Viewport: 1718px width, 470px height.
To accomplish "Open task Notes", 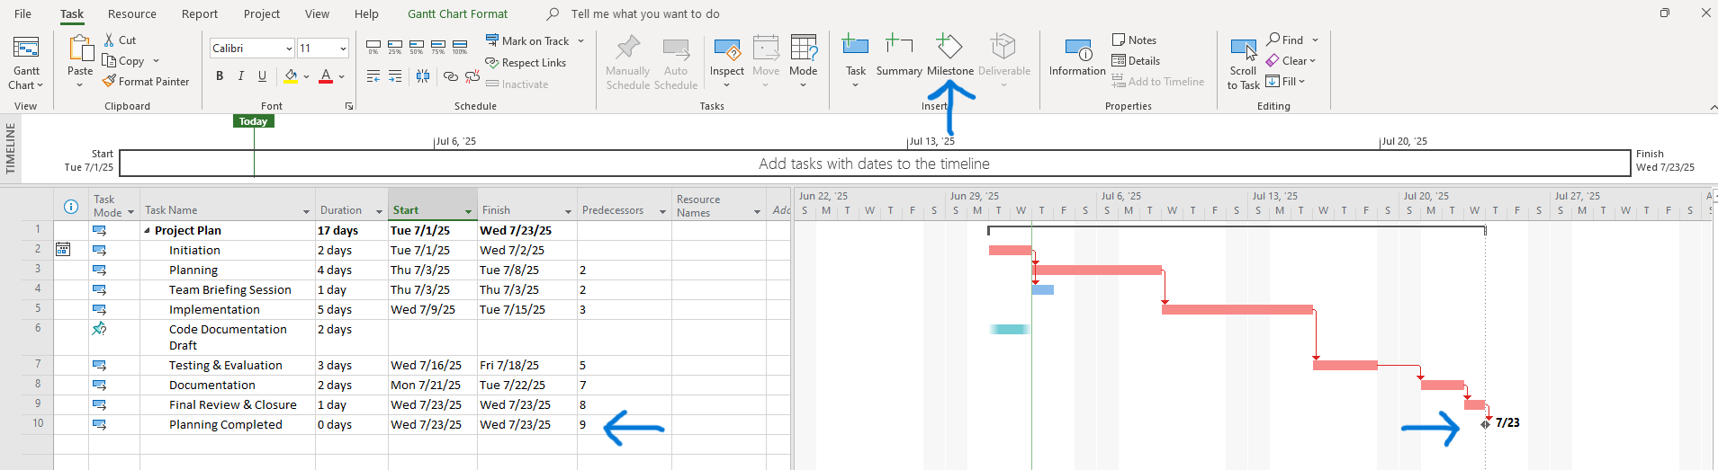I will coord(1134,40).
